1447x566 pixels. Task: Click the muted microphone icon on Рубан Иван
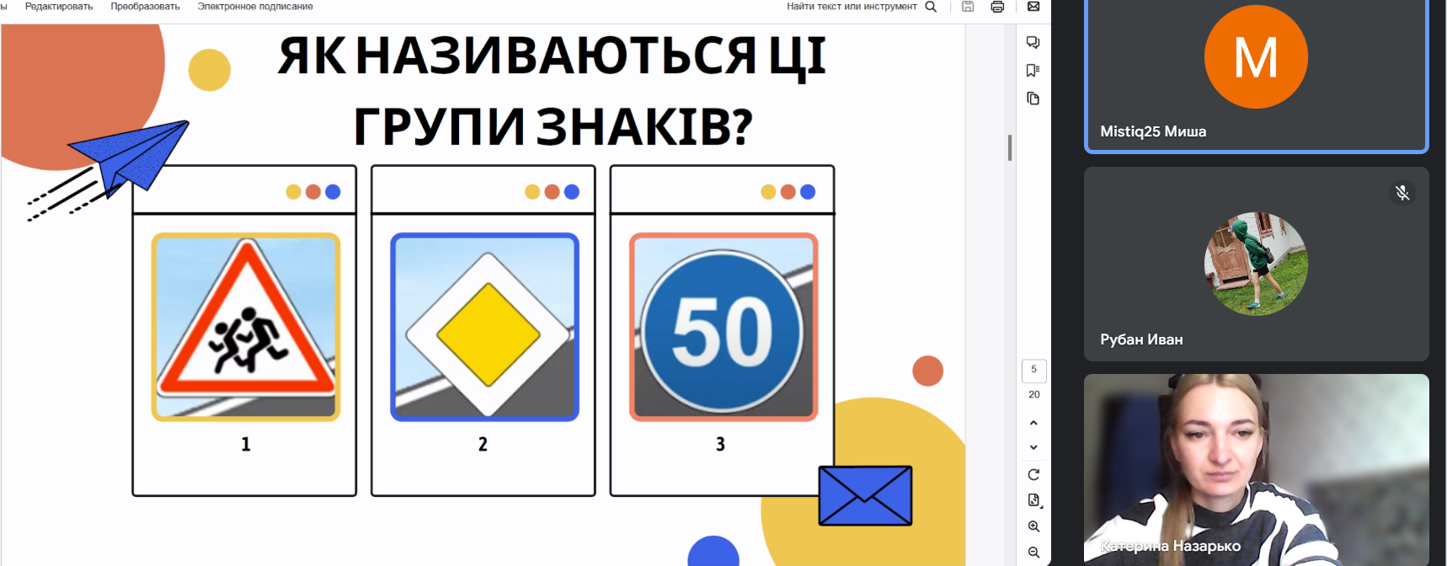point(1402,193)
